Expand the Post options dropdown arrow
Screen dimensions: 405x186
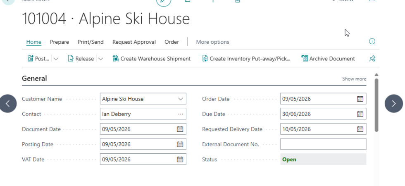click(x=56, y=59)
